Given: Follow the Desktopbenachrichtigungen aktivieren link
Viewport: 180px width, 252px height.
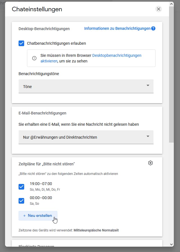Looking at the screenshot, I should 91,58.
